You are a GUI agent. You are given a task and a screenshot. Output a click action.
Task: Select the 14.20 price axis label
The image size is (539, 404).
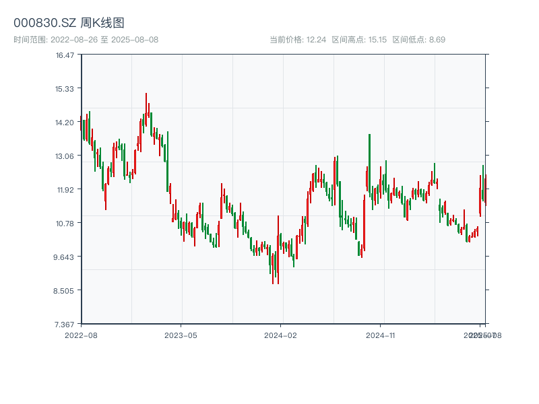65,122
